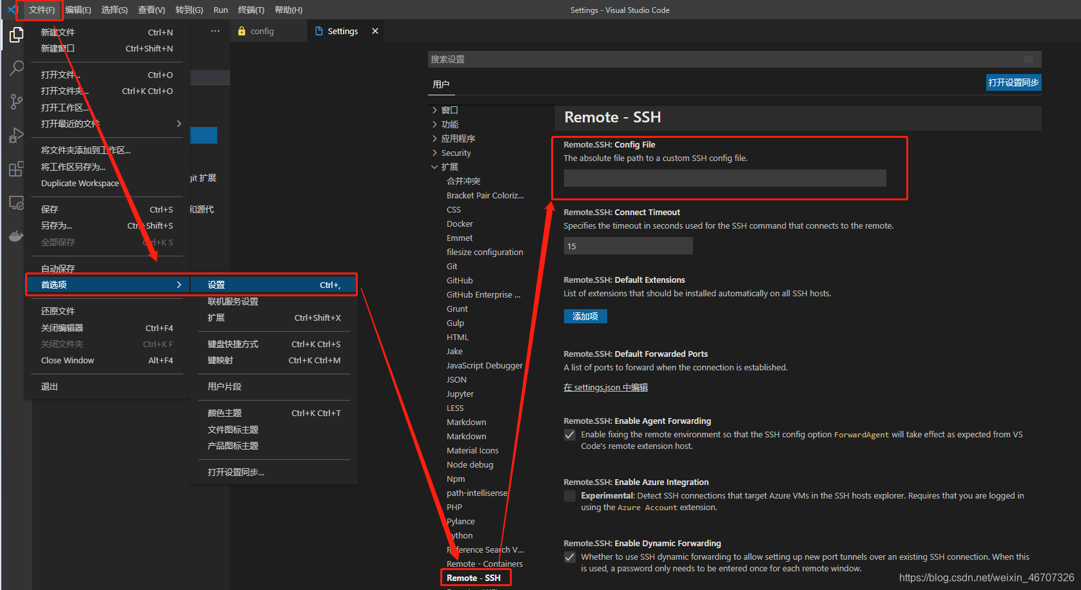This screenshot has width=1081, height=590.
Task: Select Duplicate Workspace from the File menu
Action: coord(107,183)
